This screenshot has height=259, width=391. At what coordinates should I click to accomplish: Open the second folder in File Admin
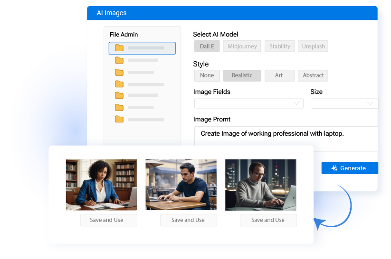coord(137,60)
